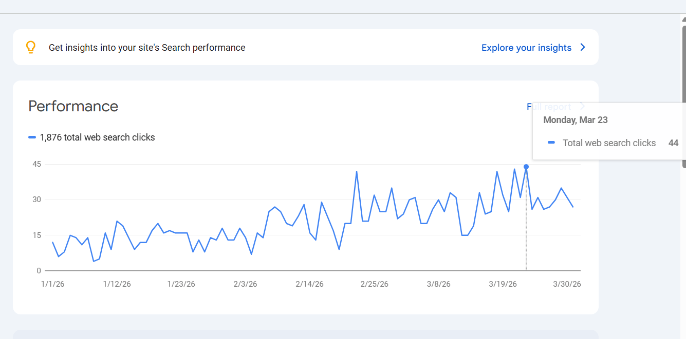
Task: Click the 45 y-axis value label
Action: [36, 164]
